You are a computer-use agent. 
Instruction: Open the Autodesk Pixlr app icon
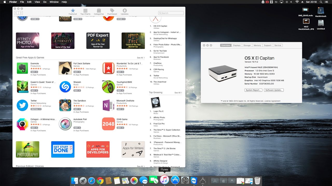coord(65,124)
